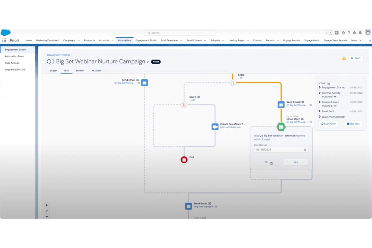
Task: Click the global Search field
Action: point(180,33)
